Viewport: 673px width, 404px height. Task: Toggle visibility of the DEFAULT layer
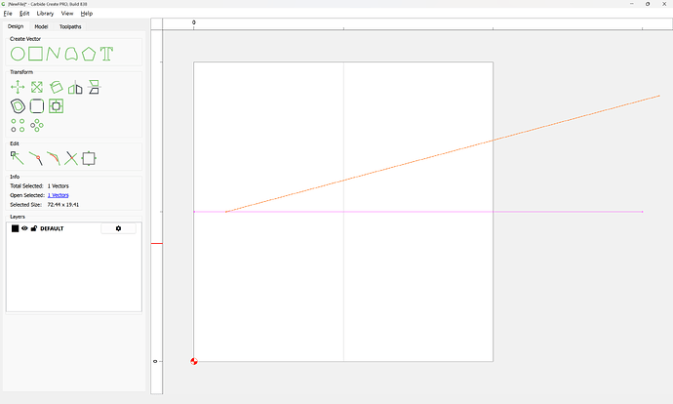24,228
